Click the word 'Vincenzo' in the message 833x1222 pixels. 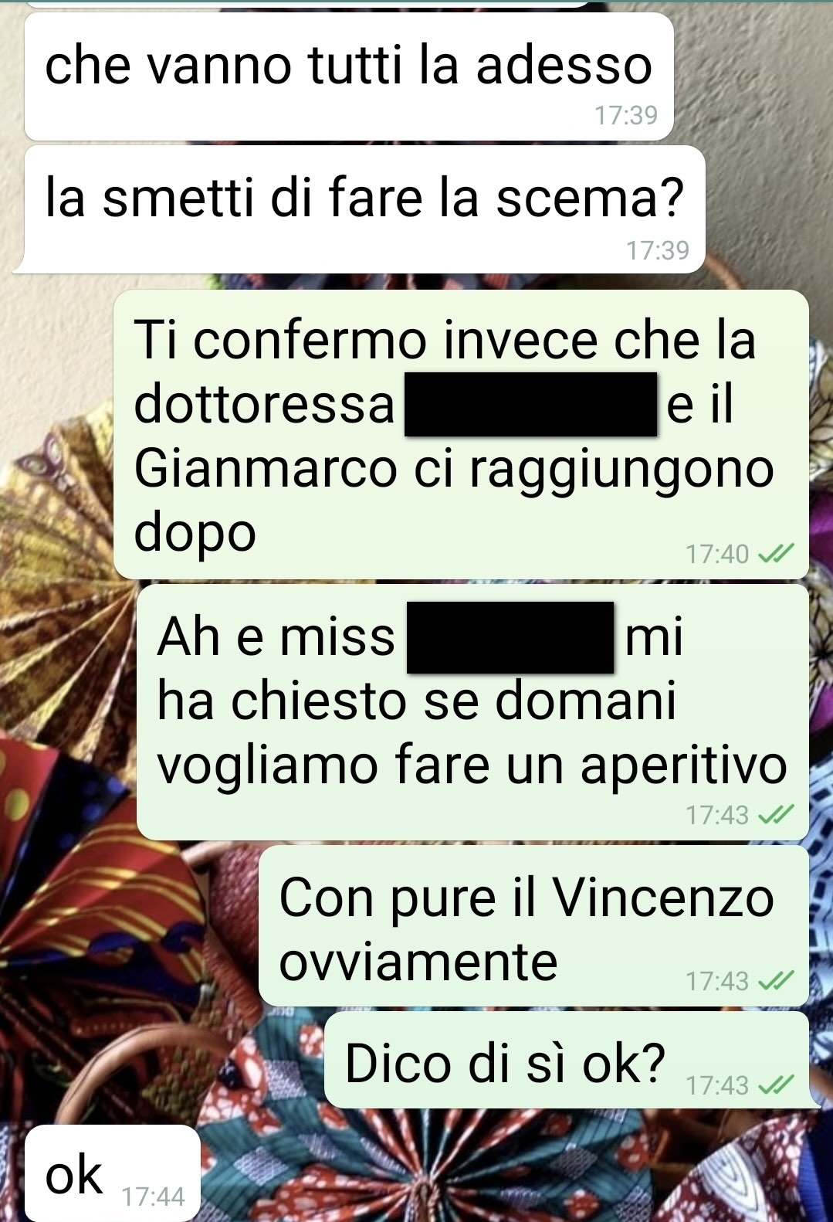(663, 898)
